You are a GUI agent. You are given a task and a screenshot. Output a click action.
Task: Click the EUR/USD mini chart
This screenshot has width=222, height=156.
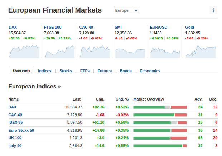(165, 52)
